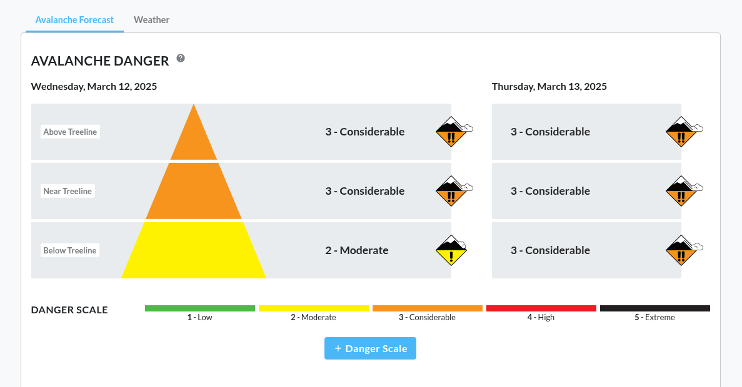The image size is (742, 387).
Task: Click the red High danger color bar
Action: click(x=541, y=308)
